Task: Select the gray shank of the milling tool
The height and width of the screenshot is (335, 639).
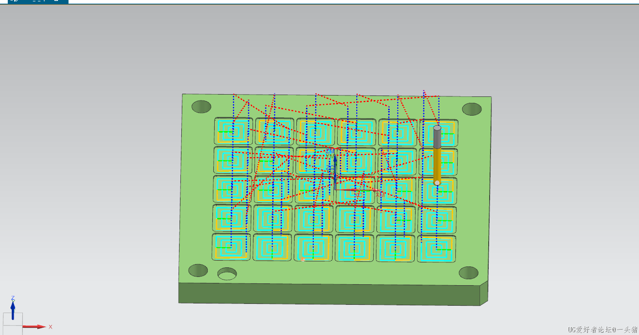Action: (x=438, y=137)
